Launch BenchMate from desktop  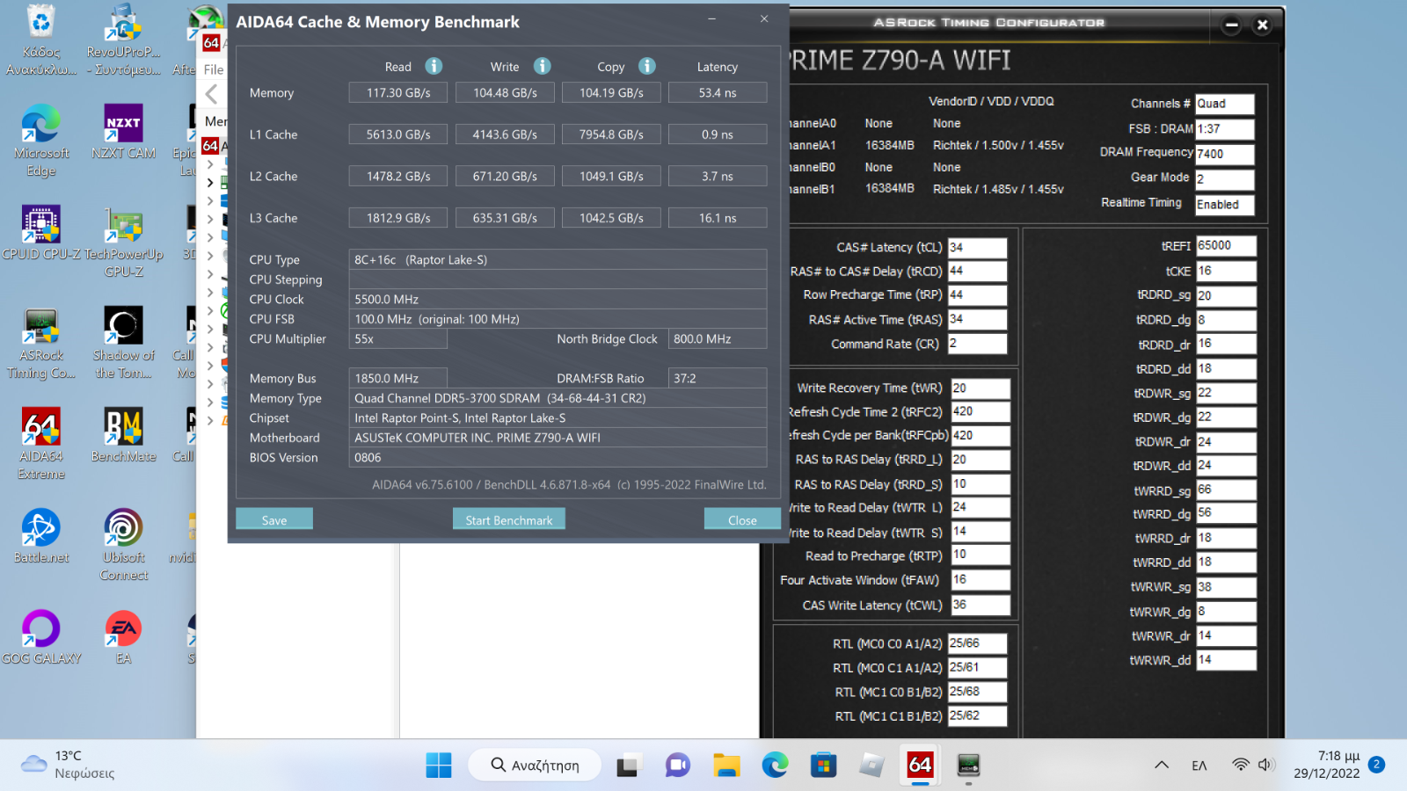coord(123,435)
